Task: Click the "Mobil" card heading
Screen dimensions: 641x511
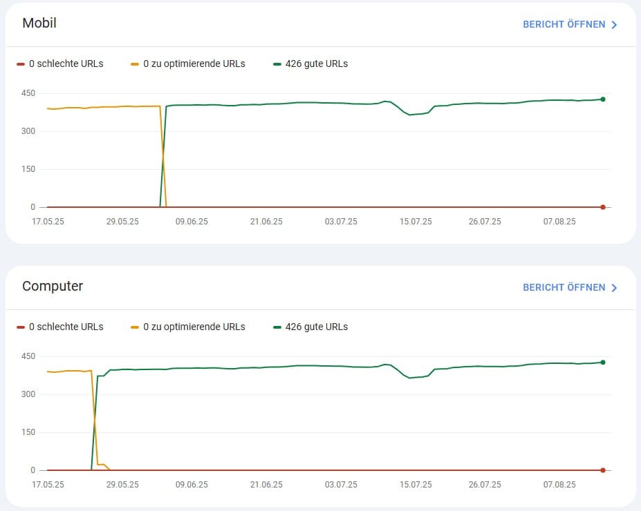Action: 39,23
